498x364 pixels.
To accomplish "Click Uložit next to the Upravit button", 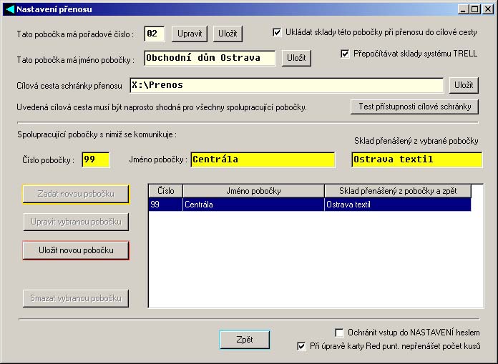I will pyautogui.click(x=228, y=34).
